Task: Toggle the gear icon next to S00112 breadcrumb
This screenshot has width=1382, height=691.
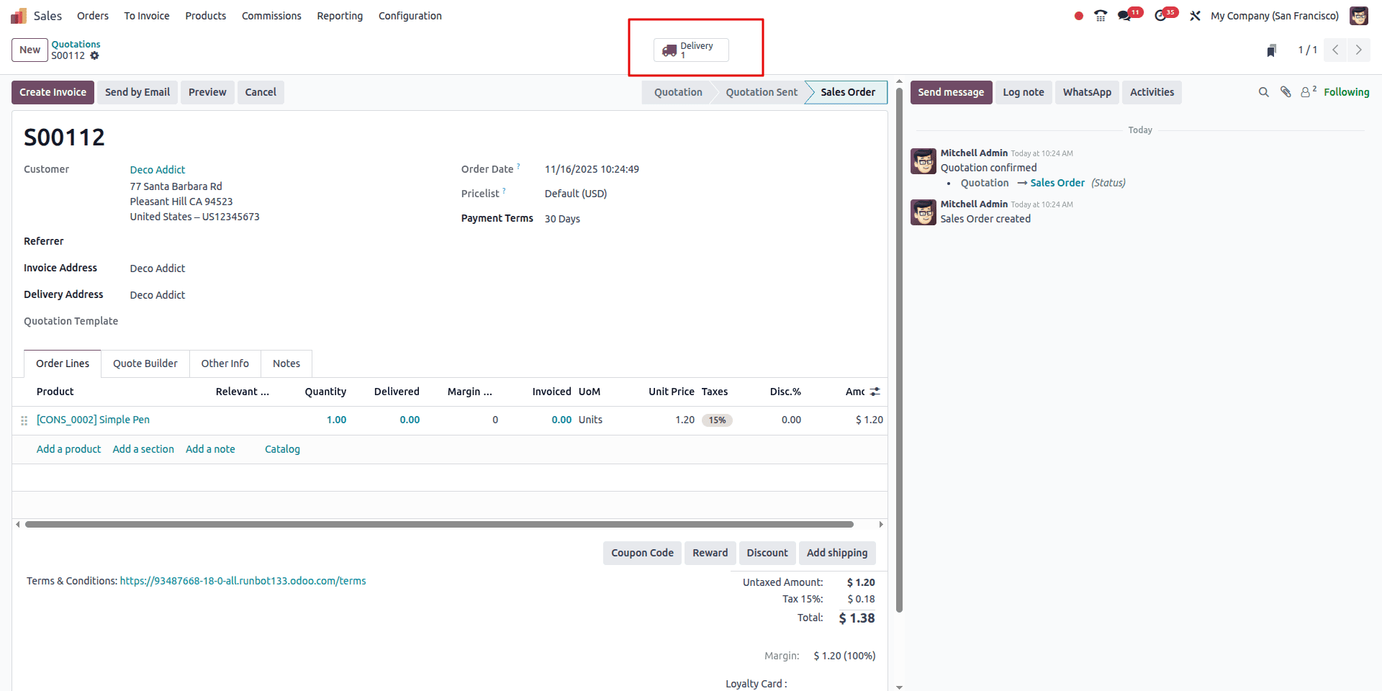Action: point(95,55)
